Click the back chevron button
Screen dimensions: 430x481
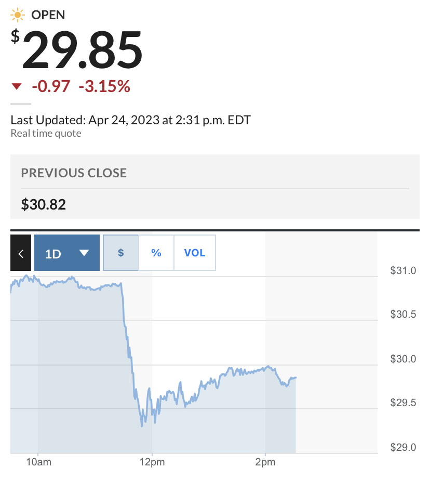[x=21, y=253]
